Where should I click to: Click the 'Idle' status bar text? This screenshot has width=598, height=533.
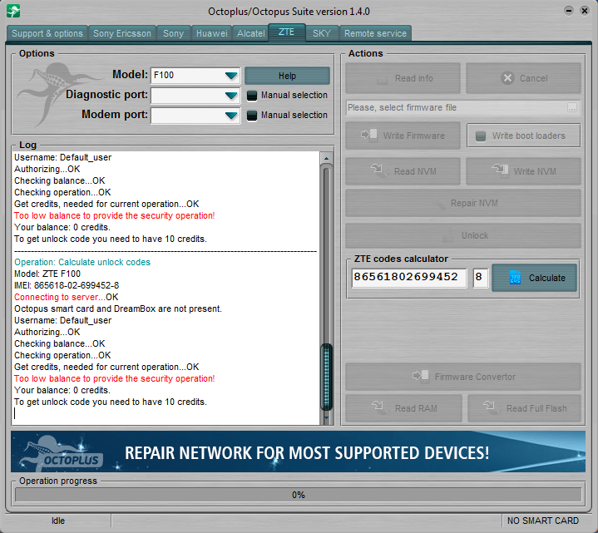(58, 521)
